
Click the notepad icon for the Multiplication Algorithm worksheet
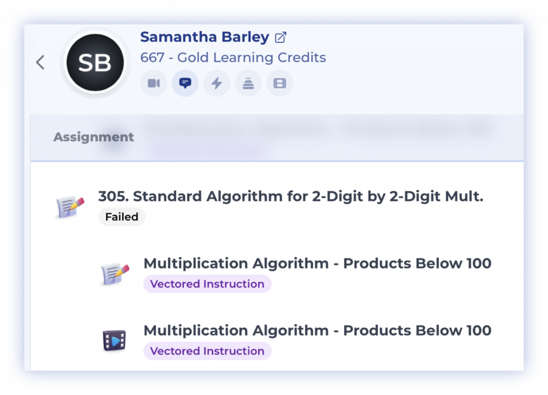115,274
